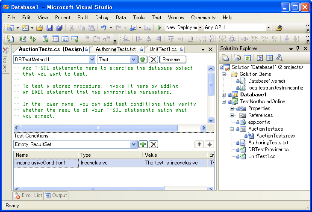Move test condition up with arrow button

pos(199,144)
